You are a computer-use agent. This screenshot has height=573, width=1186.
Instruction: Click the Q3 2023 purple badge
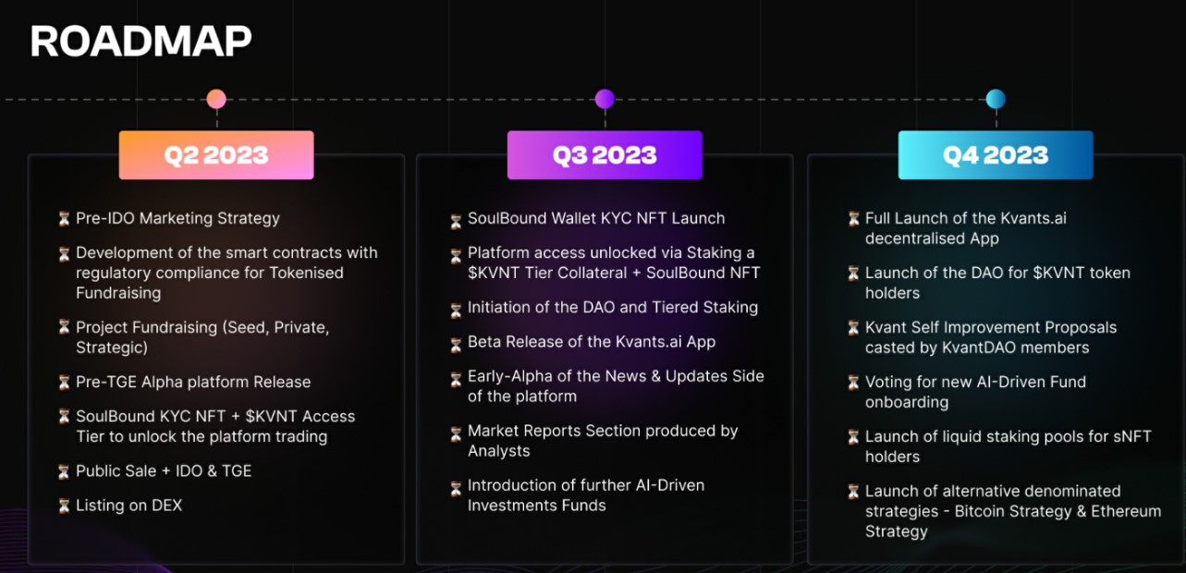click(605, 154)
